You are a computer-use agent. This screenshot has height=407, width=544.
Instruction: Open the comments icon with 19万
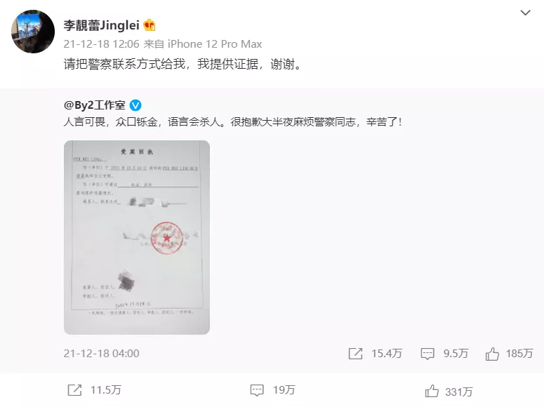coord(257,390)
